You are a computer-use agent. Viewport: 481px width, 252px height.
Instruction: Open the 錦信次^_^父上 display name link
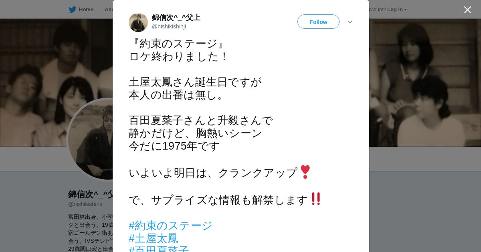point(176,18)
